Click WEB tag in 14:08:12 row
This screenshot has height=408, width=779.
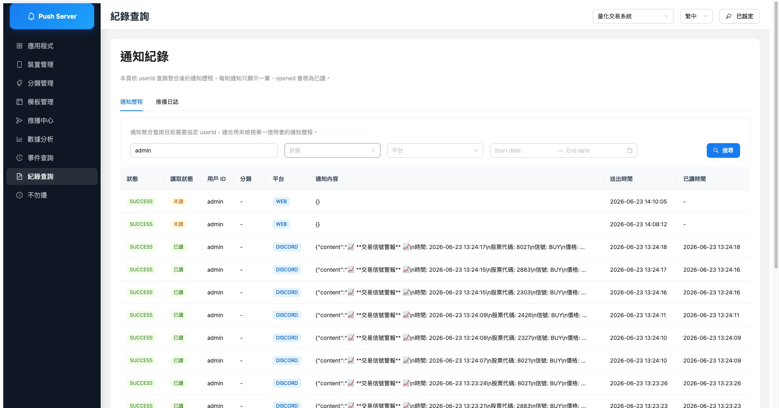[281, 224]
